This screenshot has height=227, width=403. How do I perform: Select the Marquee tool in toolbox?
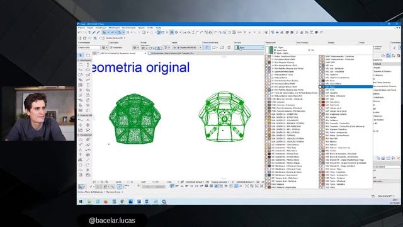tap(88, 55)
